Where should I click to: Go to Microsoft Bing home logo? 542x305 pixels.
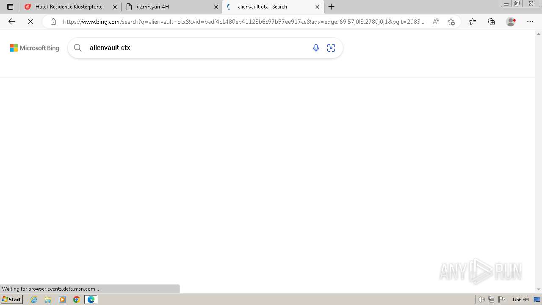[x=35, y=48]
